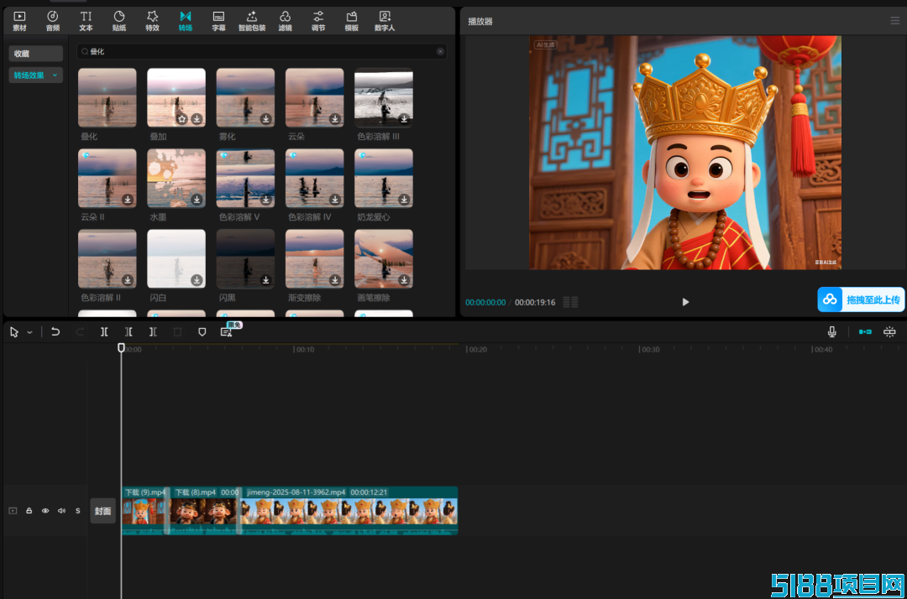Switch to the 音频 audio tab
Screen dimensions: 907x599
click(x=53, y=21)
